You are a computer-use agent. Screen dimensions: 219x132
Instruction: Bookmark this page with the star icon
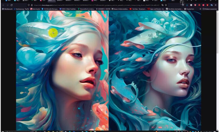pyautogui.click(x=166, y=5)
